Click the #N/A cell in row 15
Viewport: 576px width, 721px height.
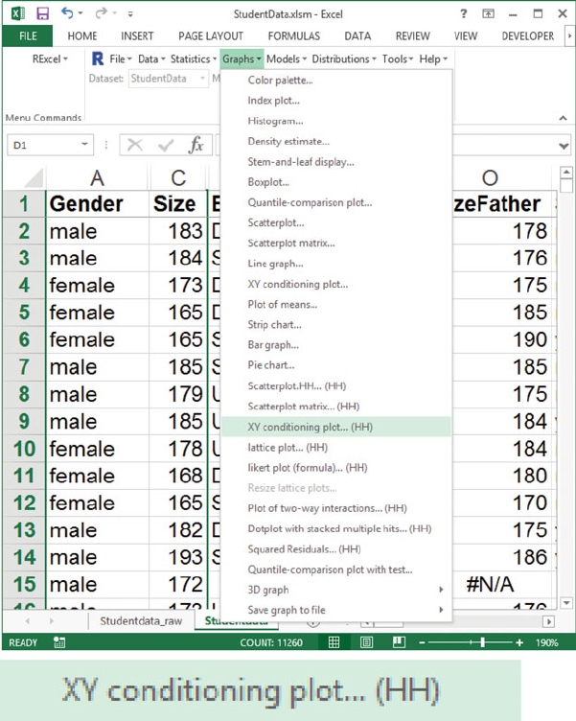pos(502,585)
